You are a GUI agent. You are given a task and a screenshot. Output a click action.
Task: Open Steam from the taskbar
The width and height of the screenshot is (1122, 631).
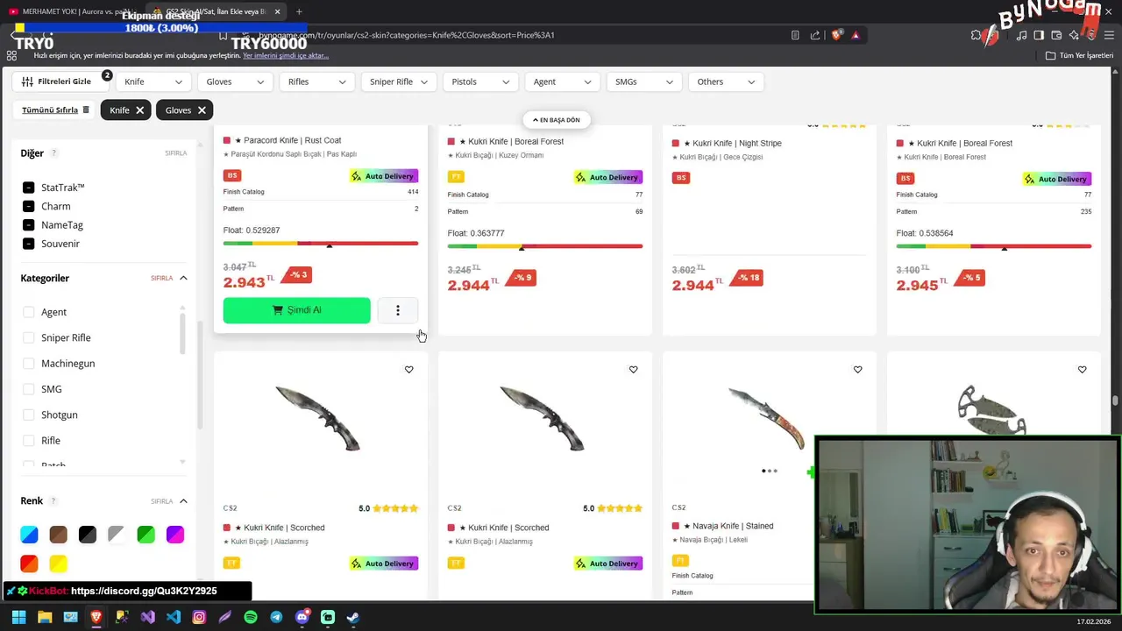point(353,617)
